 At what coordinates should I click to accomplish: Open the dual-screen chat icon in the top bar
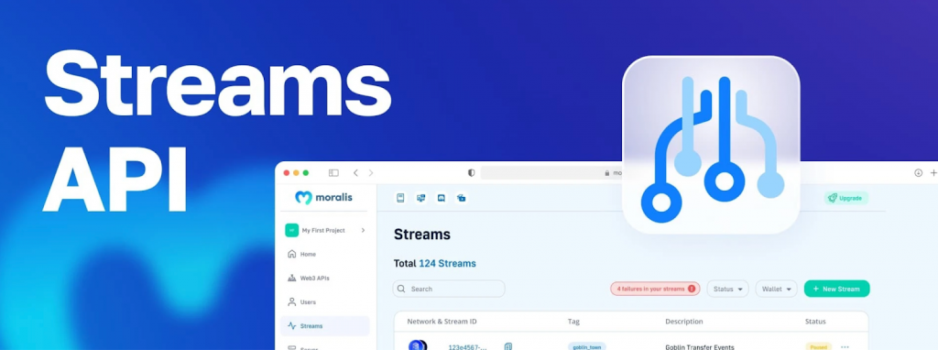(421, 197)
